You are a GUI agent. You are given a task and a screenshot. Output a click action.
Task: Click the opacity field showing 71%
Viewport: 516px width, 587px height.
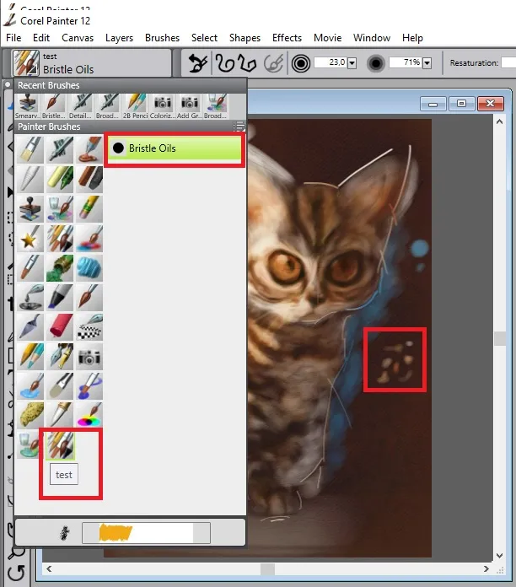406,62
